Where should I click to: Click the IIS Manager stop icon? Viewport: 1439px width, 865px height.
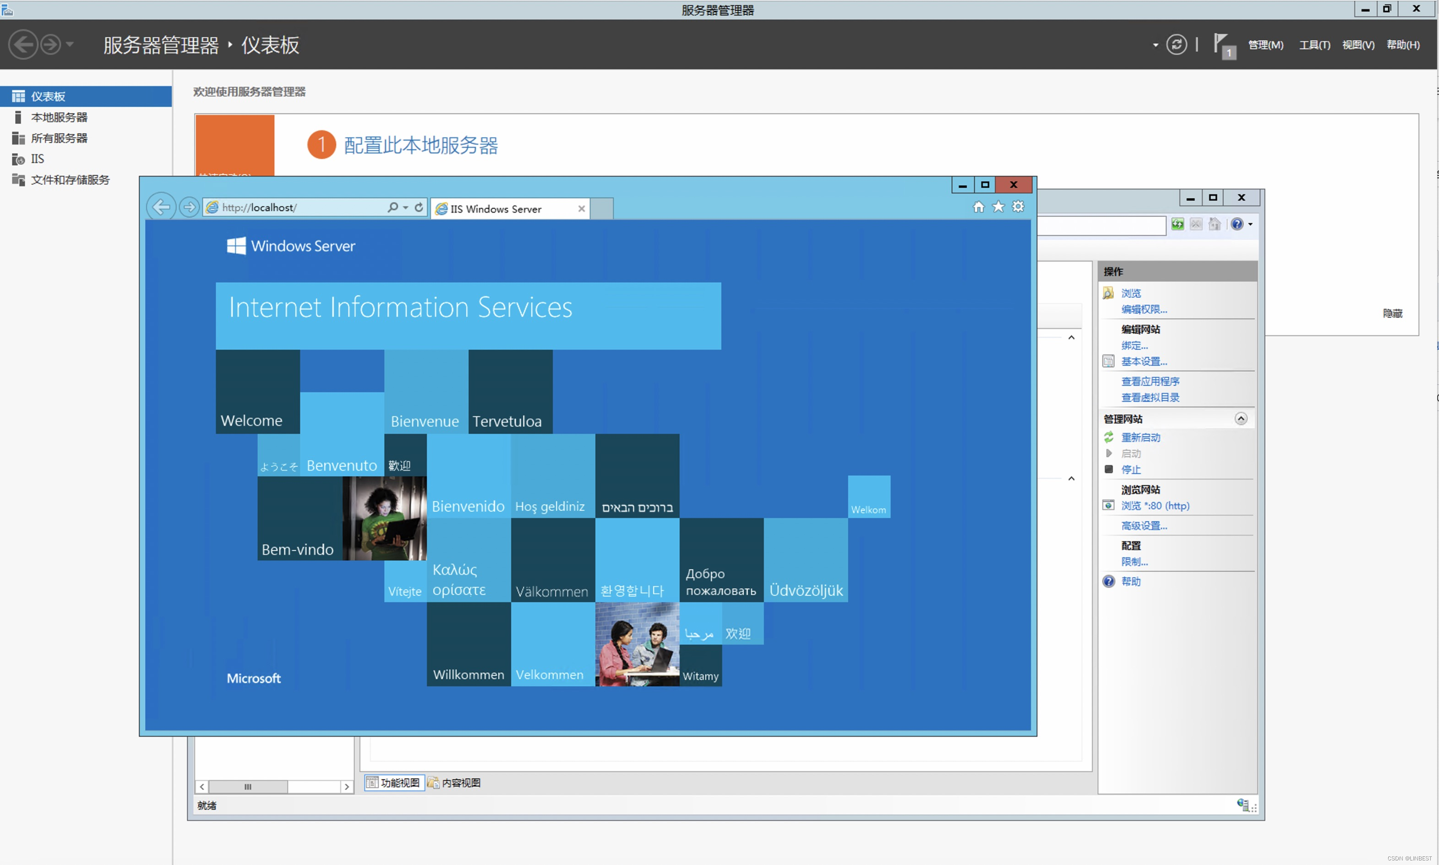(x=1196, y=224)
